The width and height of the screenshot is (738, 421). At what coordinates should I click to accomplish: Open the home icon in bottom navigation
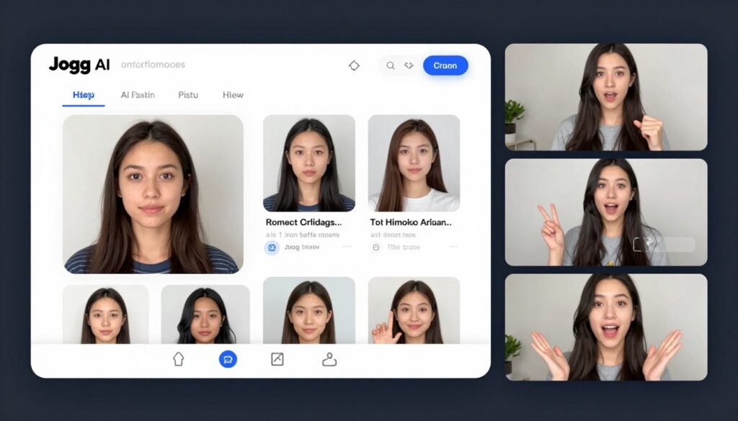point(178,358)
